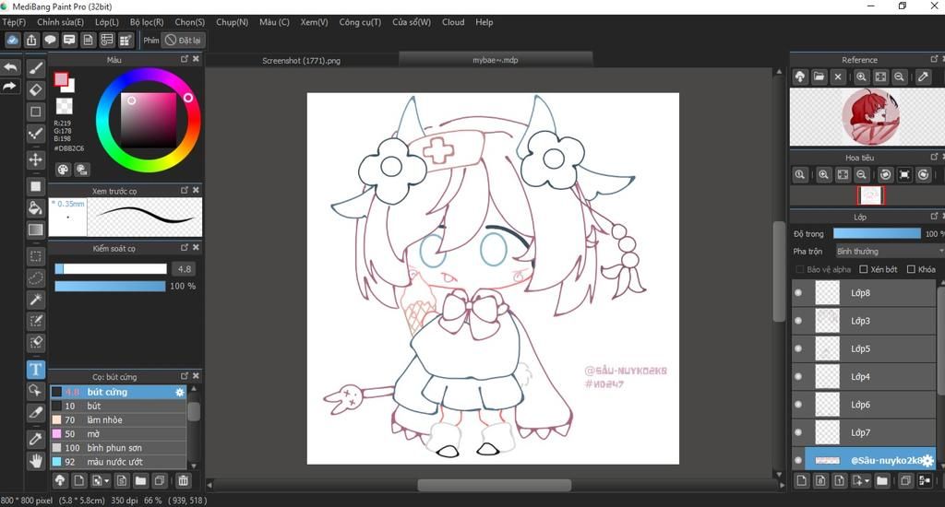This screenshot has height=507, width=945.
Task: Expand add brush dropdown arrow
Action: click(107, 481)
